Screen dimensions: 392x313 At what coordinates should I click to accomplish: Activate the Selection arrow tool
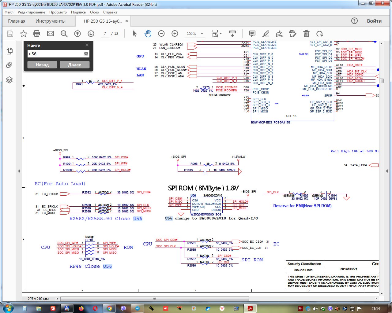(x=134, y=34)
